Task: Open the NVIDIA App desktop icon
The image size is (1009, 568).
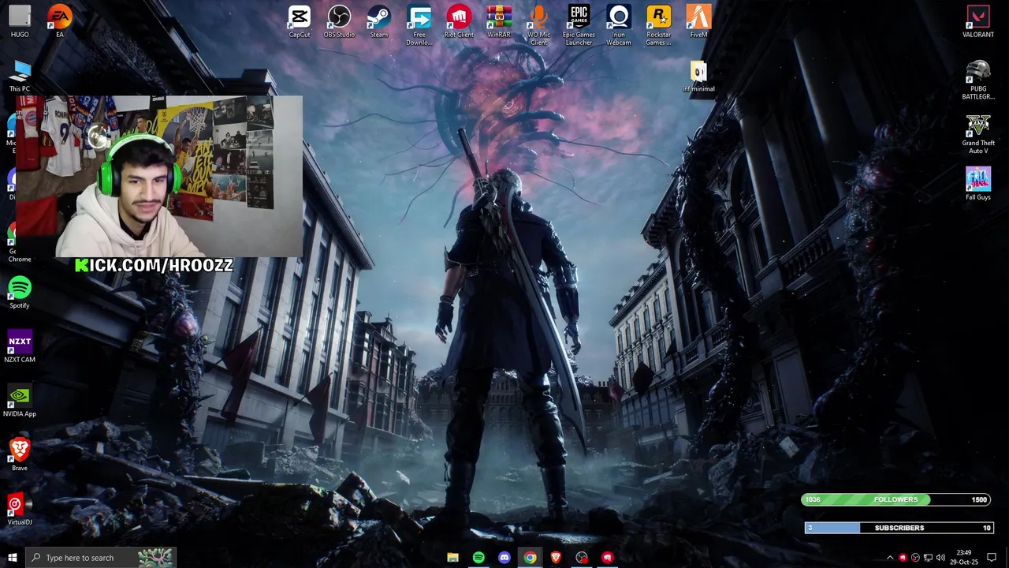Action: point(20,401)
